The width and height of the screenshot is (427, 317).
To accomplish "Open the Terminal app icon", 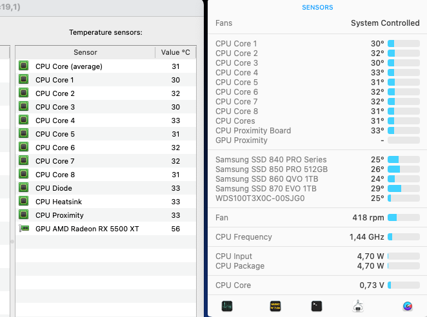I will (316, 306).
